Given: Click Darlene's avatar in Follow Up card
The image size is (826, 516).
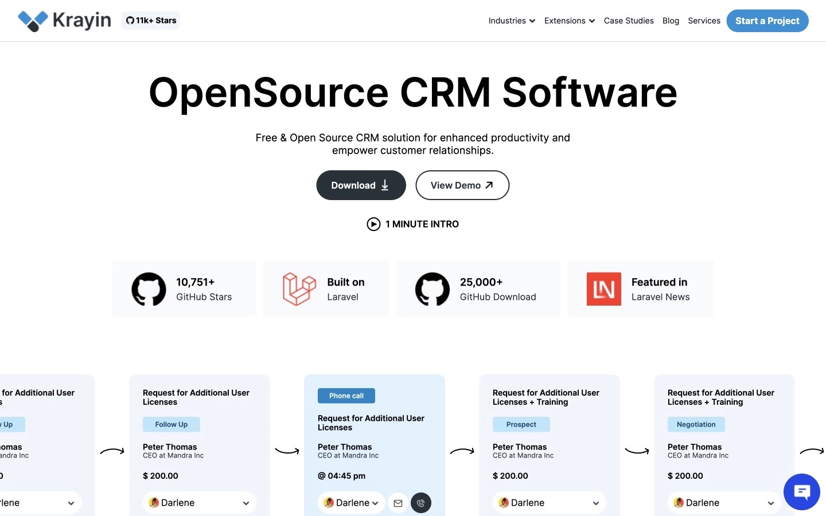Looking at the screenshot, I should coord(154,502).
